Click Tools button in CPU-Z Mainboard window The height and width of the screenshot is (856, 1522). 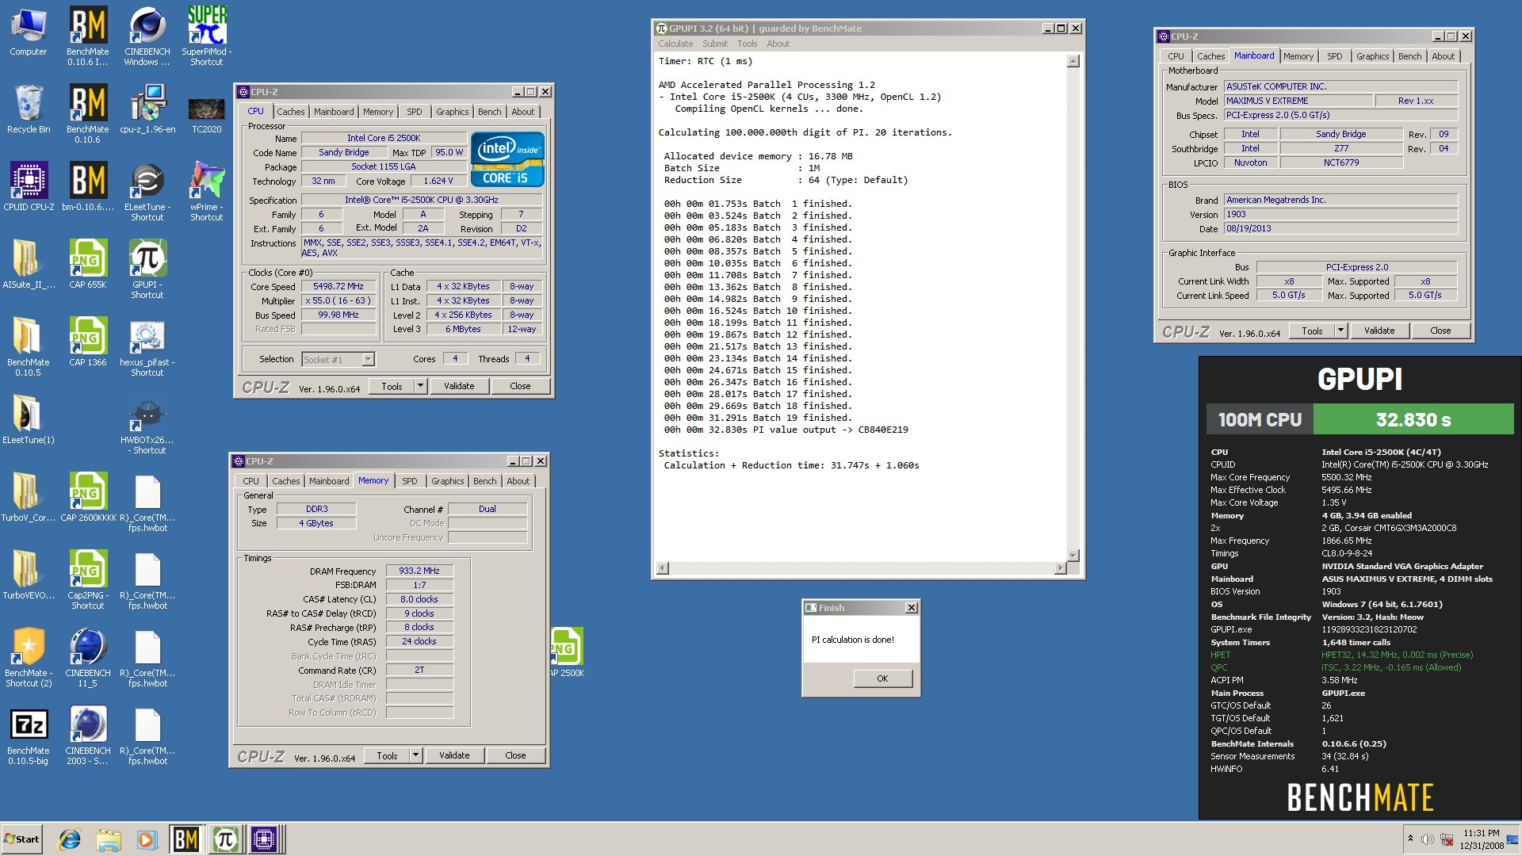coord(1312,331)
